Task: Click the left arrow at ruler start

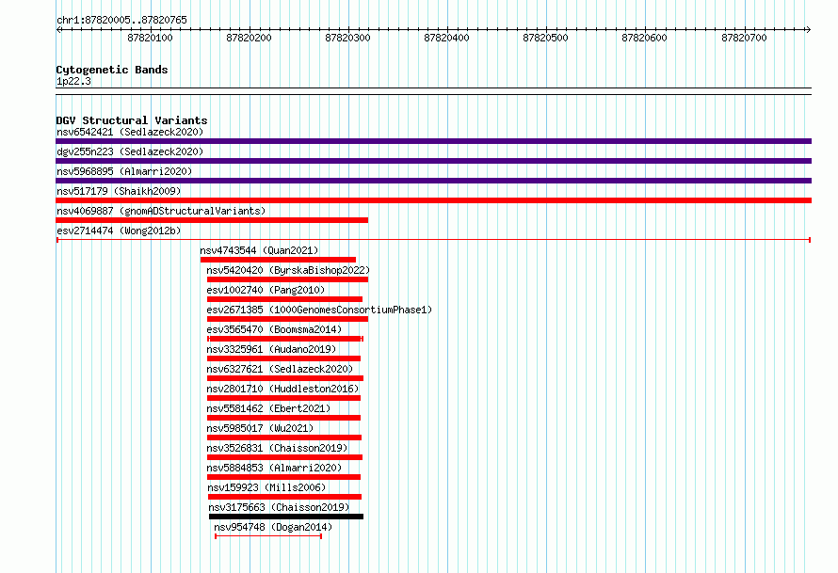Action: tap(58, 30)
